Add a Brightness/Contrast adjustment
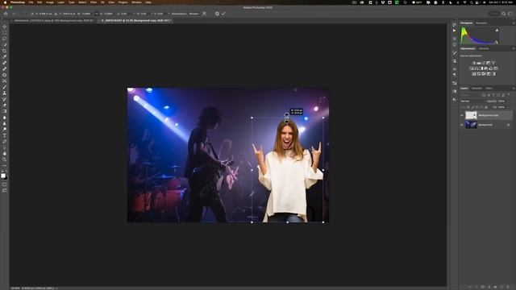The height and width of the screenshot is (290, 516). (474, 63)
